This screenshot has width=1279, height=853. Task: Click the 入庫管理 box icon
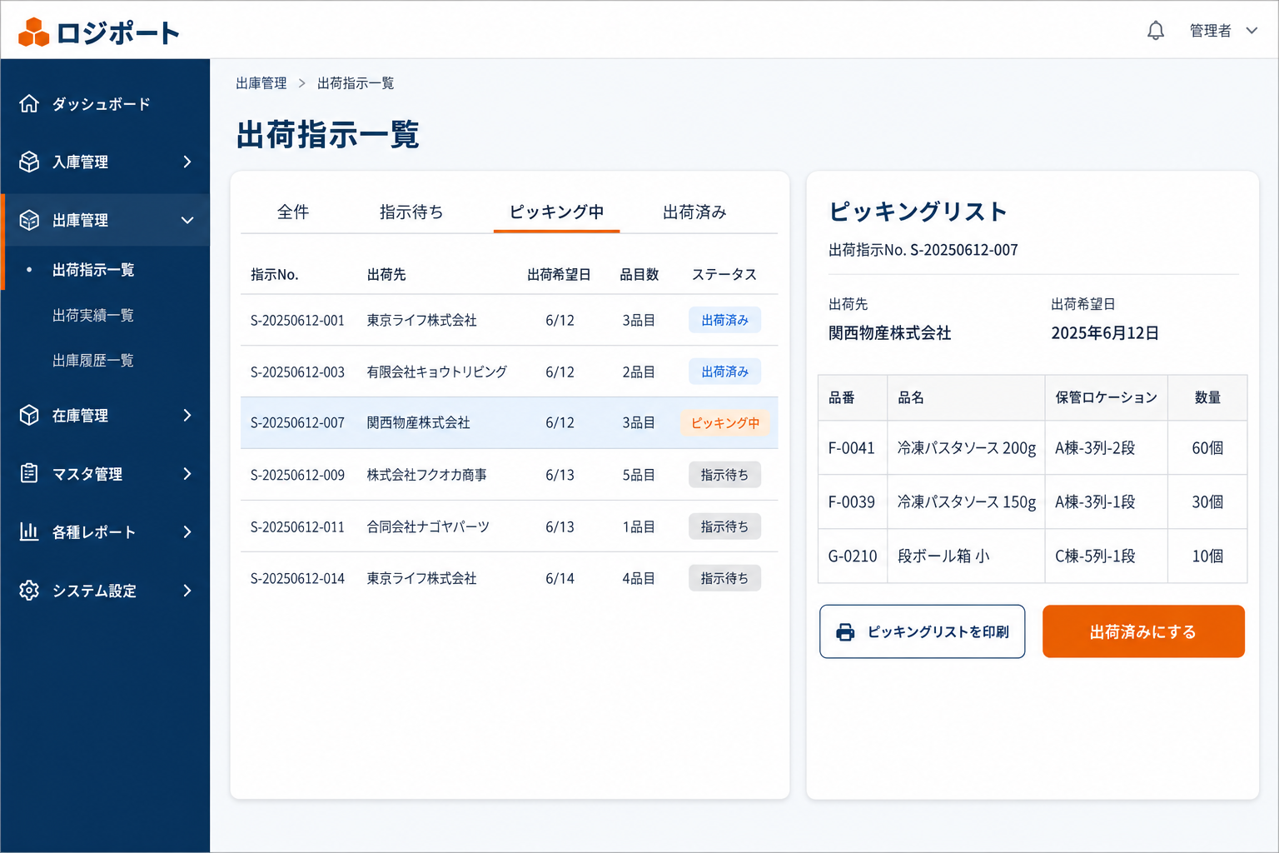29,162
